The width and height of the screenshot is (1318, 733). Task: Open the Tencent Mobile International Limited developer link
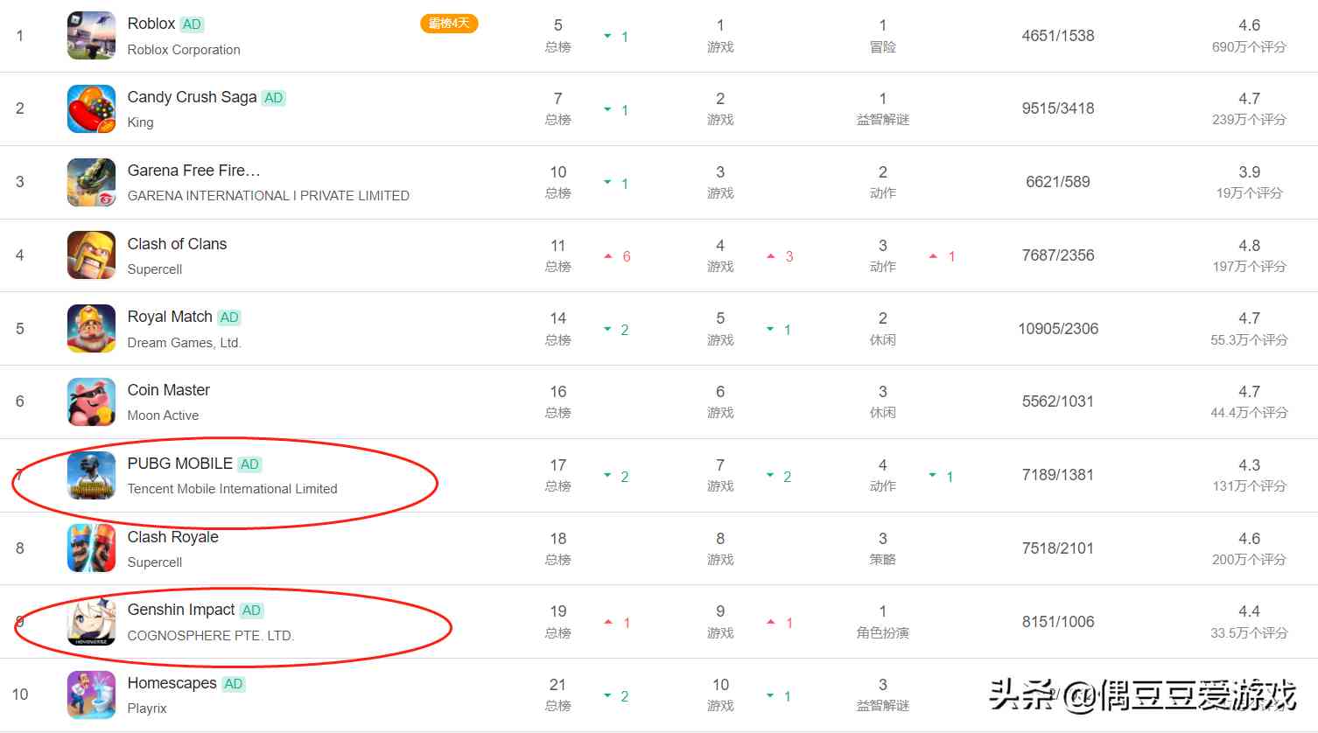pyautogui.click(x=232, y=489)
